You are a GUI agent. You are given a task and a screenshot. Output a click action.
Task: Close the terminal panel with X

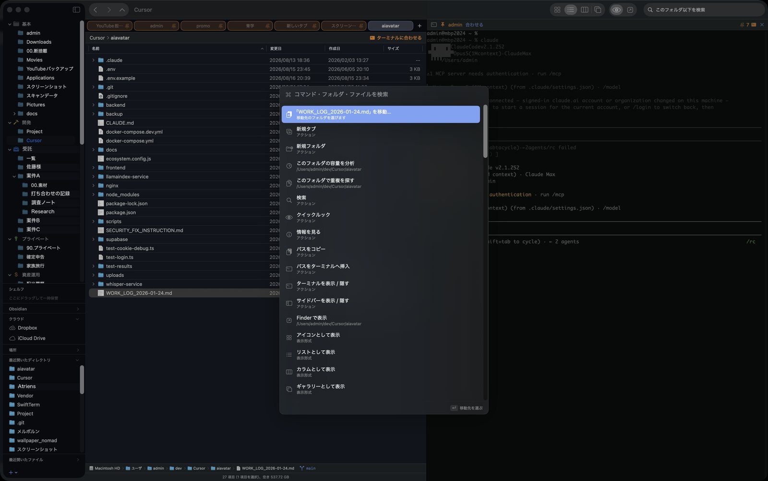[x=762, y=24]
